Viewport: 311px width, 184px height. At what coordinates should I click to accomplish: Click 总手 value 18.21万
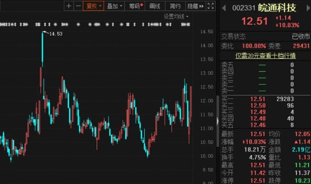point(255,150)
